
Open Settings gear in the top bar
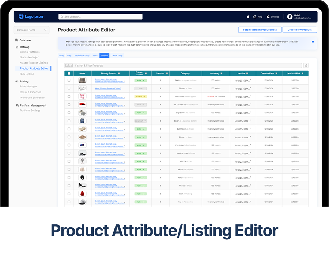268,17
